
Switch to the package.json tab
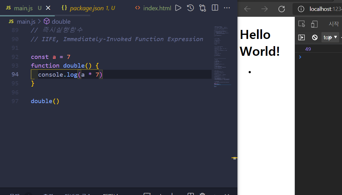coord(88,8)
